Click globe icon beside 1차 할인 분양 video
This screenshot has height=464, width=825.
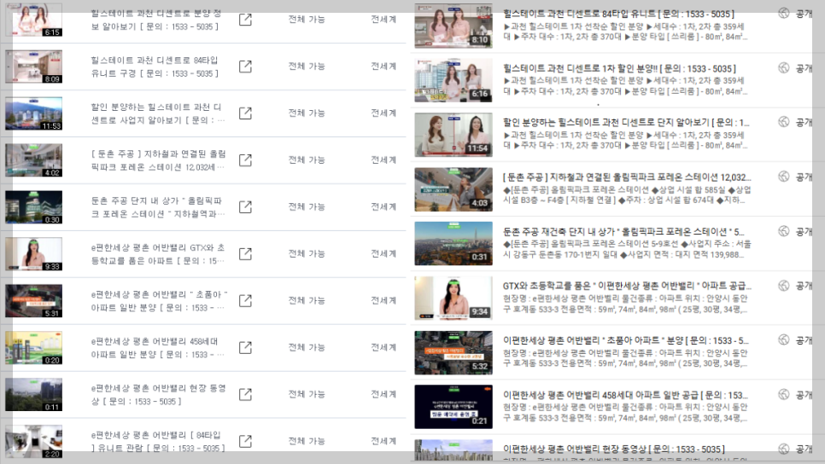tap(784, 67)
